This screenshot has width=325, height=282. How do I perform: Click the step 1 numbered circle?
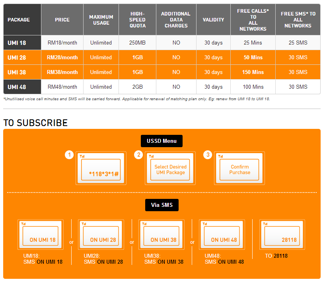tap(69, 155)
